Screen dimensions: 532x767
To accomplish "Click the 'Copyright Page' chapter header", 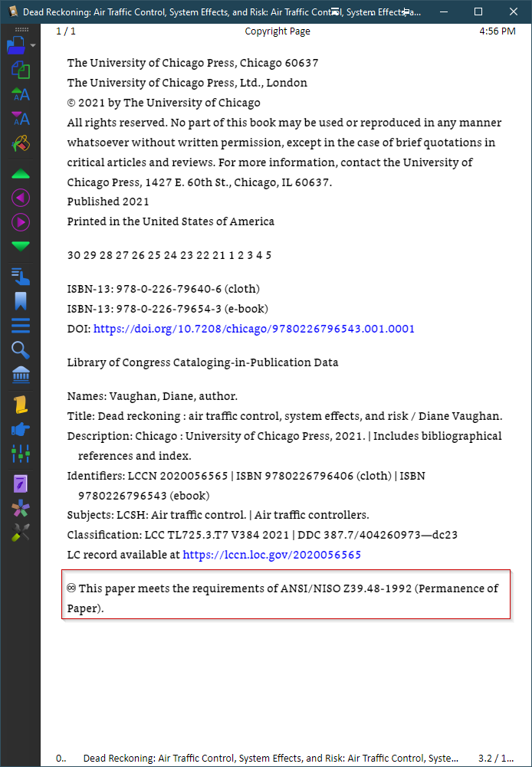I will tap(277, 31).
